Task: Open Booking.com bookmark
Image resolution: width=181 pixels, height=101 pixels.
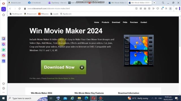Action: click(x=16, y=14)
